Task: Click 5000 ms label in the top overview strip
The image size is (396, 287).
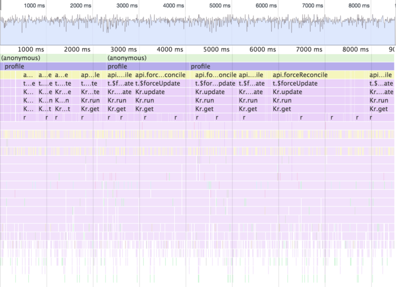Action: (220, 5)
